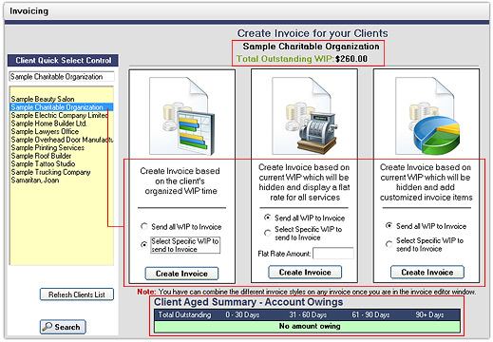Click the Client Quick Select Control header

coord(63,60)
